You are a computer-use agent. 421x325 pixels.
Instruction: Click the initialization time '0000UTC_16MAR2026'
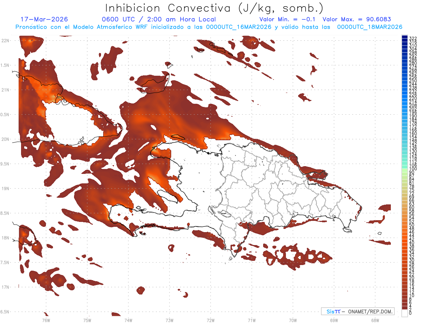(239, 27)
